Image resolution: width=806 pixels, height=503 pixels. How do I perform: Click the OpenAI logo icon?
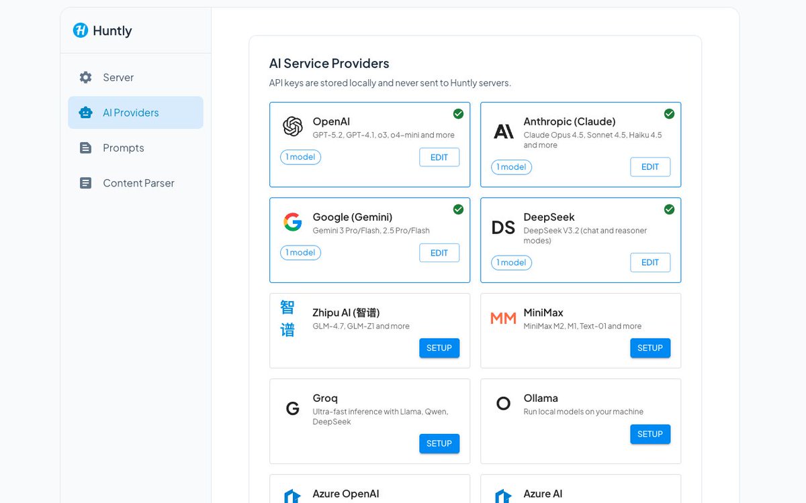pos(293,127)
